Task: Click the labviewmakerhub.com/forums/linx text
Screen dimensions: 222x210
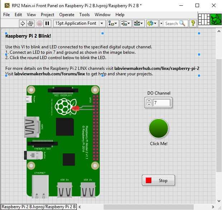Action: [x=49, y=74]
